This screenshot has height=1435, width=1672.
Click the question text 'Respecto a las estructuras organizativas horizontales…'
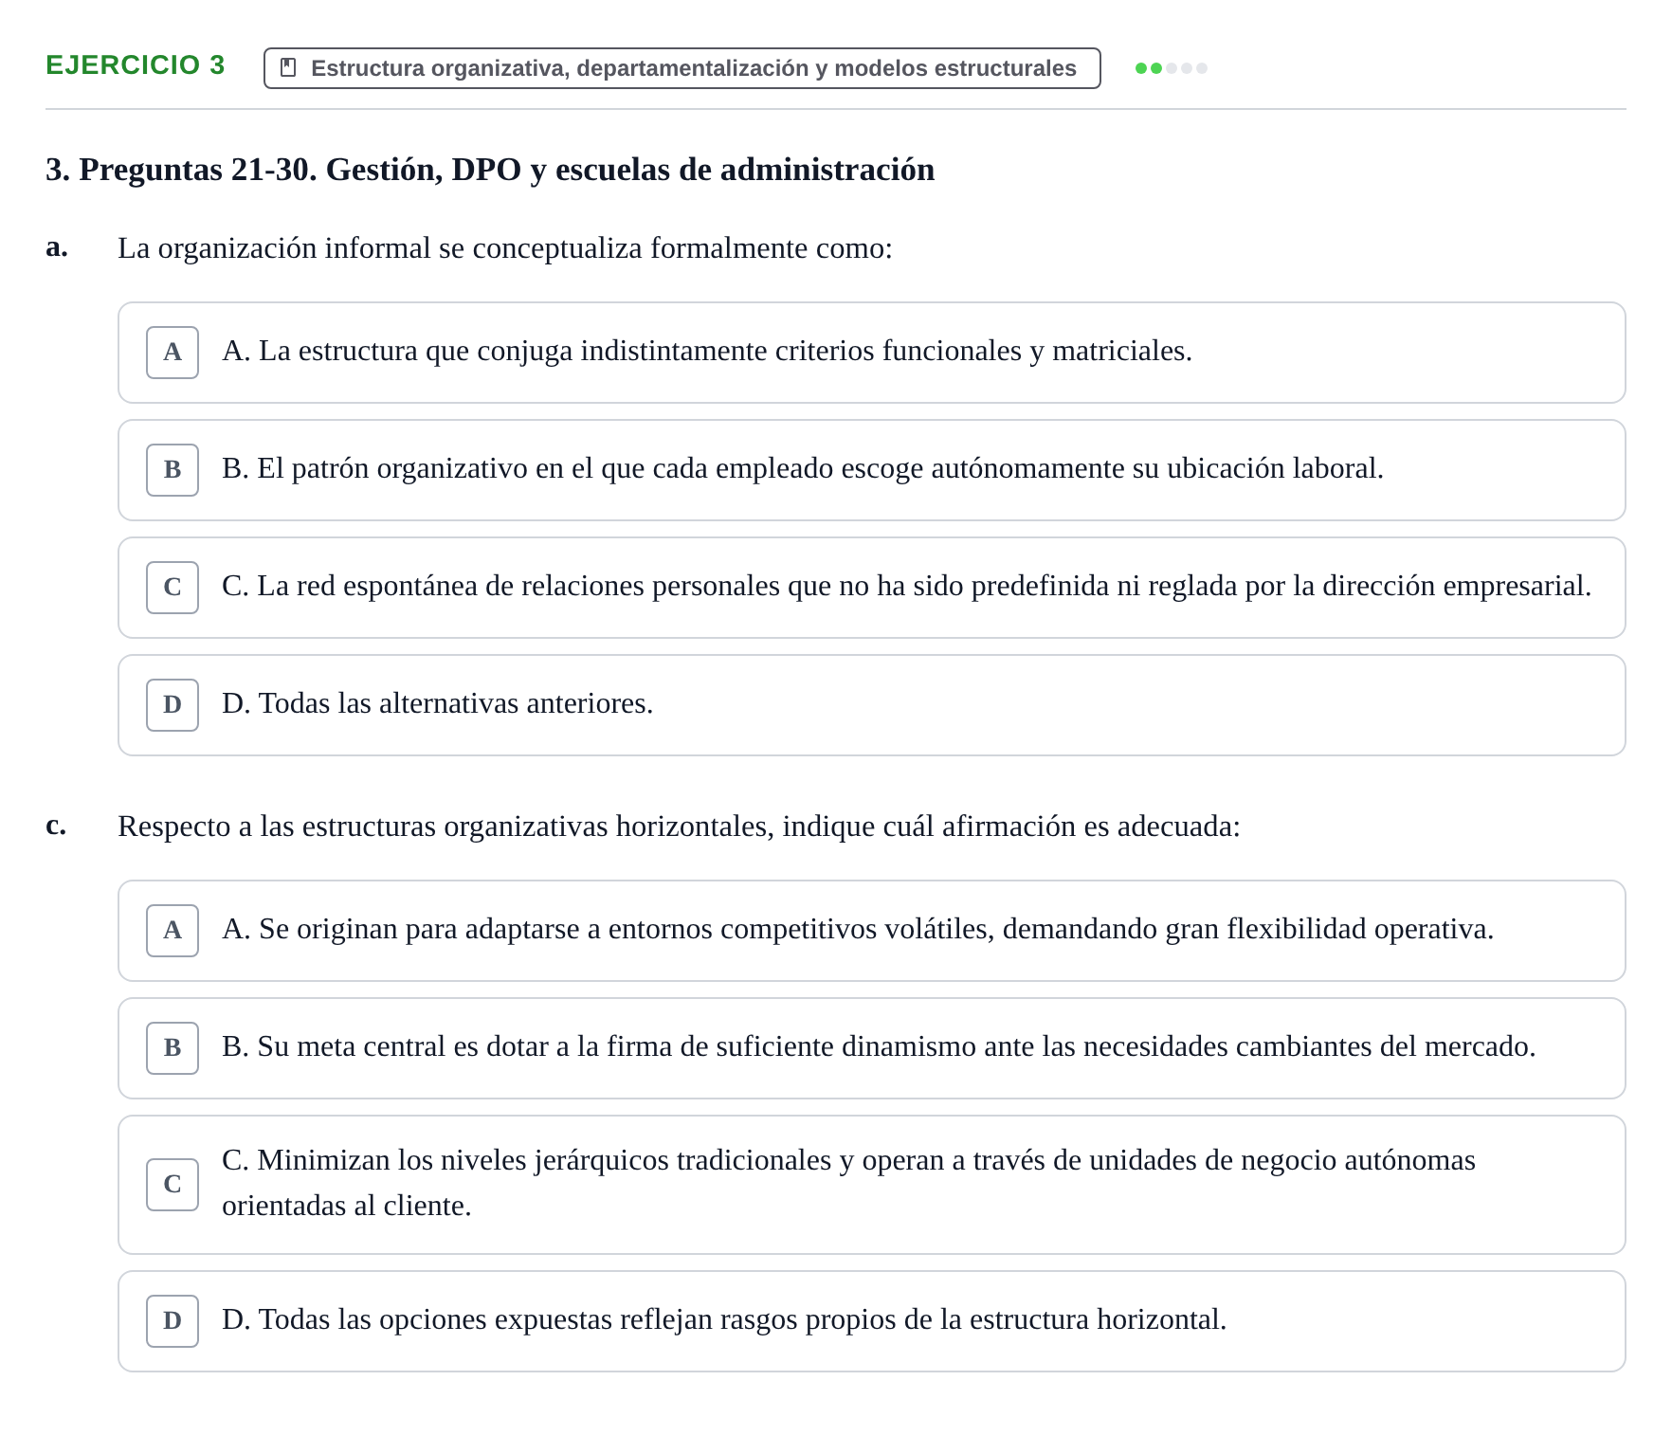(679, 826)
